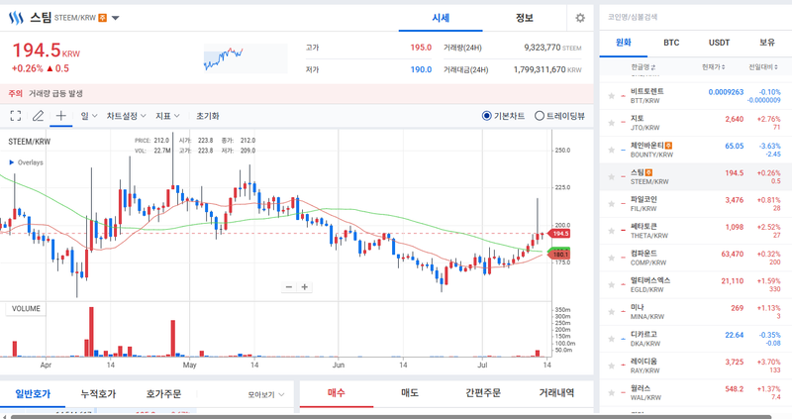Image resolution: width=792 pixels, height=419 pixels.
Task: Favorite star for 지토 JTO/KRW
Action: (611, 123)
